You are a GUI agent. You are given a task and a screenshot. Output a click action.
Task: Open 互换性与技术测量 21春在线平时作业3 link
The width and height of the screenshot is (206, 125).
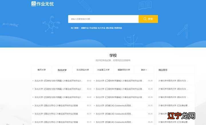coord(58,81)
